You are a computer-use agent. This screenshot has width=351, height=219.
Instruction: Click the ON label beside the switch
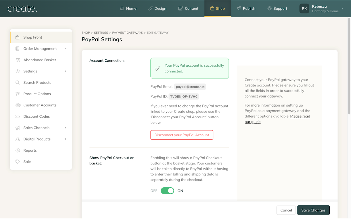pos(180,191)
